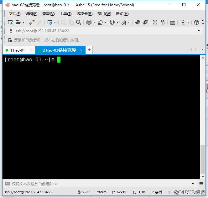
Task: Toggle the full screen icon
Action: click(x=155, y=22)
